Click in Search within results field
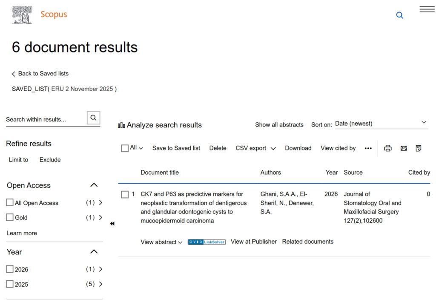This screenshot has height=308, width=436. pyautogui.click(x=45, y=119)
